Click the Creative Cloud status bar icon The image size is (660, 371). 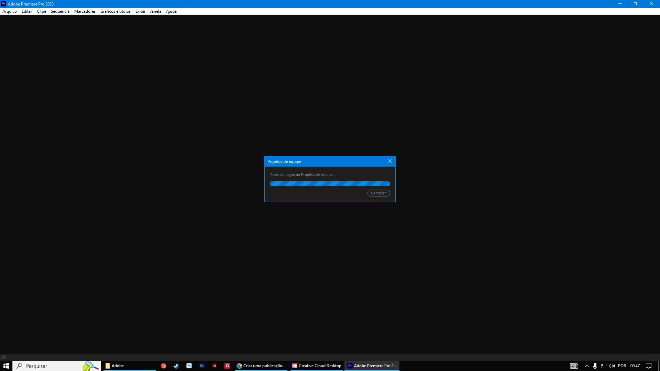3,357
